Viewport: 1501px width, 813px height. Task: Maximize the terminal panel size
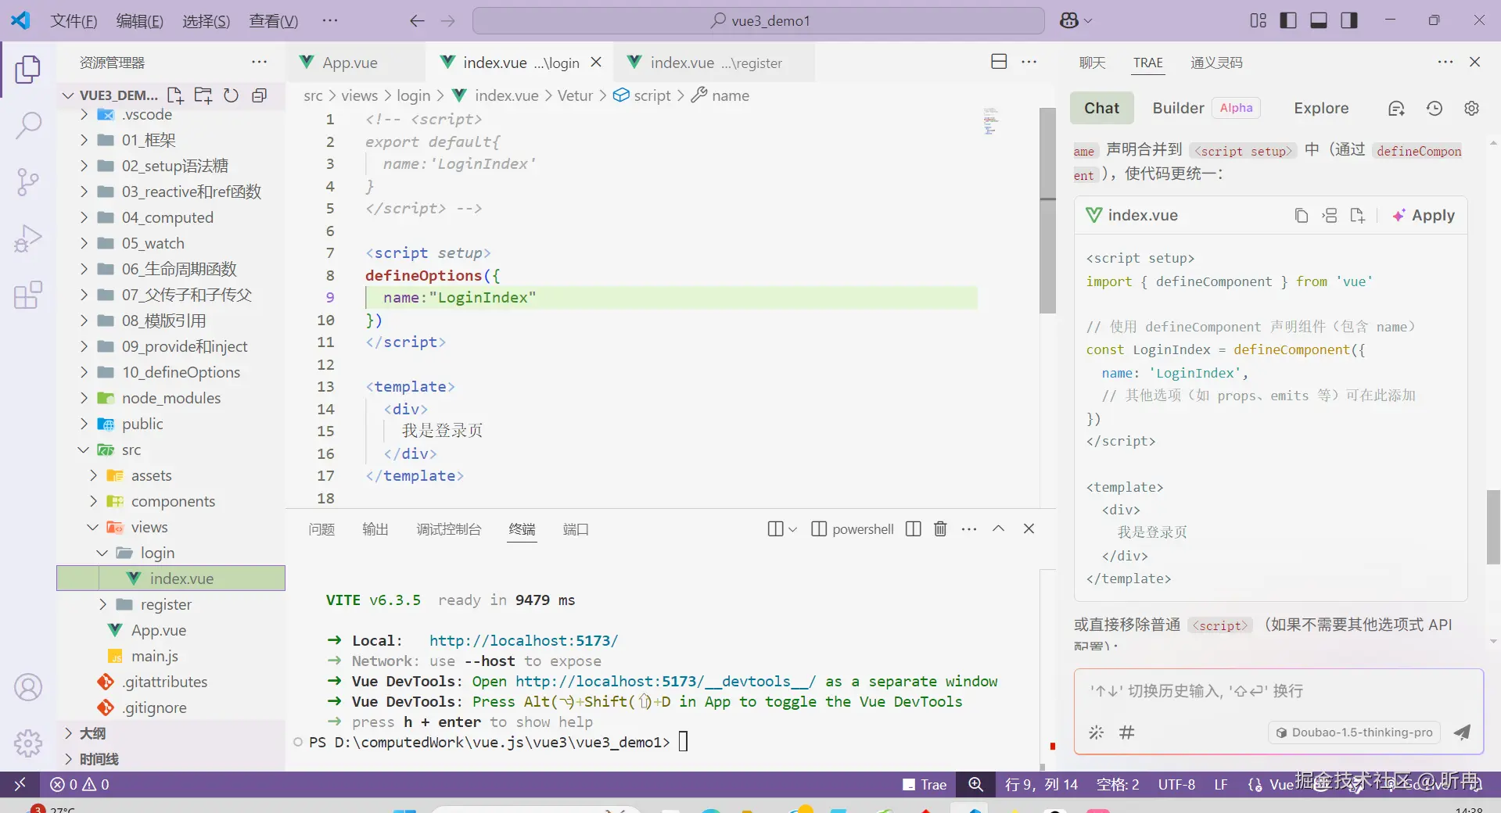coord(998,529)
